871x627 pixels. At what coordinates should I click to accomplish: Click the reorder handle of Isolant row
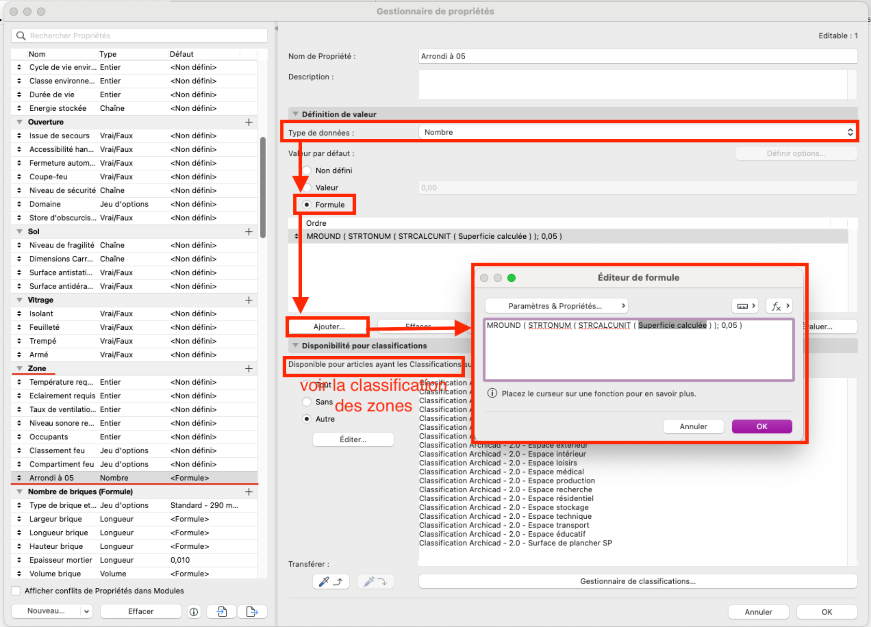19,313
